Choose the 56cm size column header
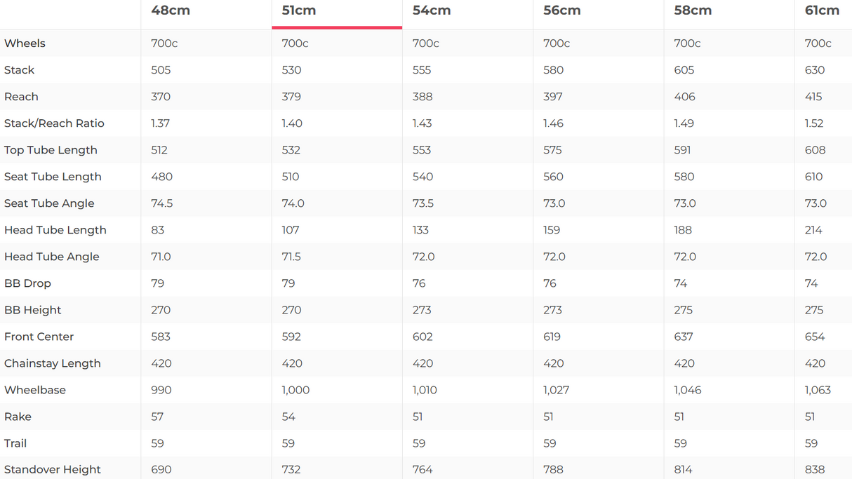The width and height of the screenshot is (852, 479). pyautogui.click(x=562, y=11)
